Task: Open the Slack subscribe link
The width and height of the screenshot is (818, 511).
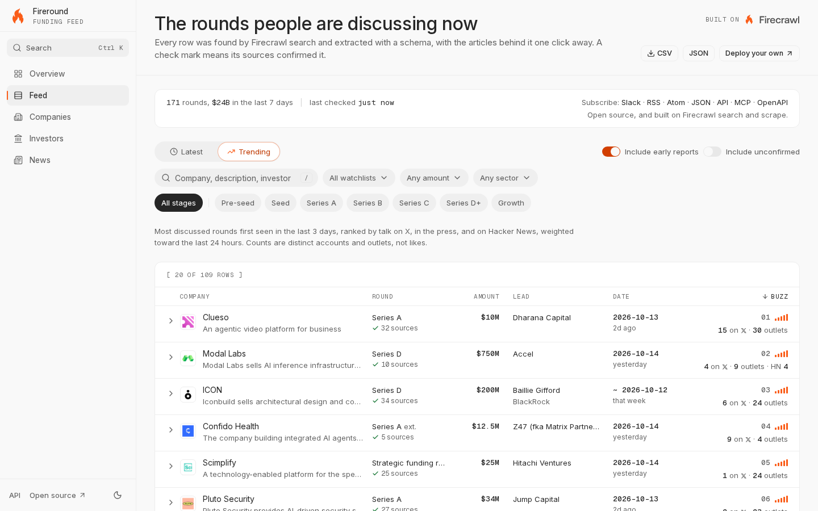Action: tap(631, 103)
